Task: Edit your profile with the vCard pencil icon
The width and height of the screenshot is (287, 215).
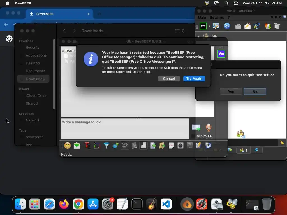Action: tap(216, 26)
